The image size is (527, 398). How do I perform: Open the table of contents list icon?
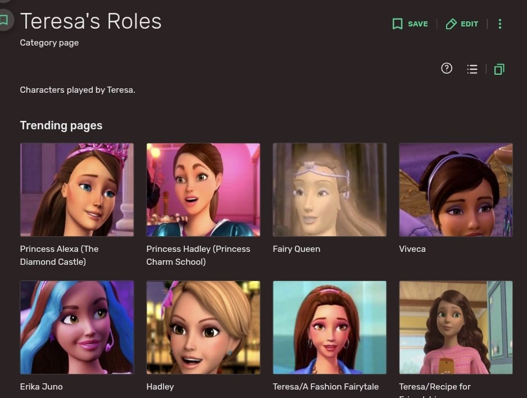click(x=472, y=69)
